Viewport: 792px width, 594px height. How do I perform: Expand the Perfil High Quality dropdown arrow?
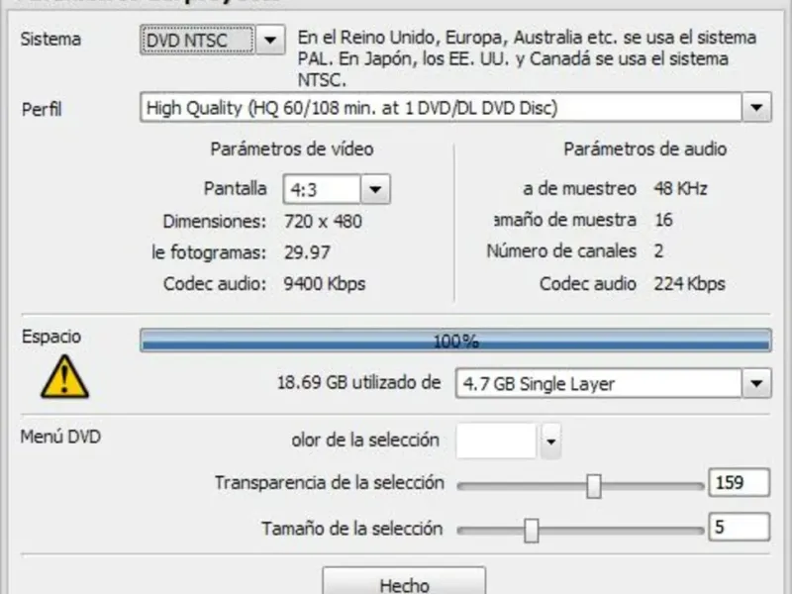point(756,107)
